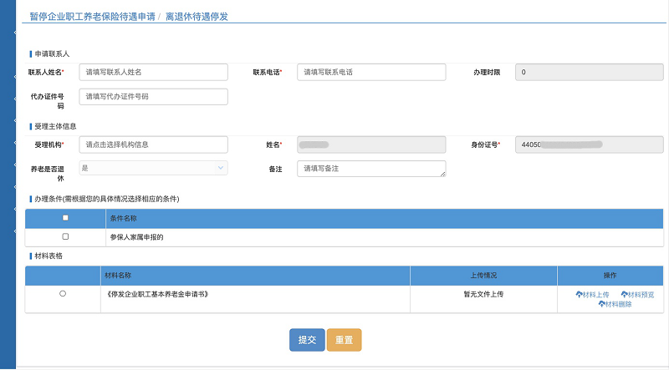Screen dimensions: 669x370
Task: Click the 受理机构 selection field
Action: click(x=154, y=144)
